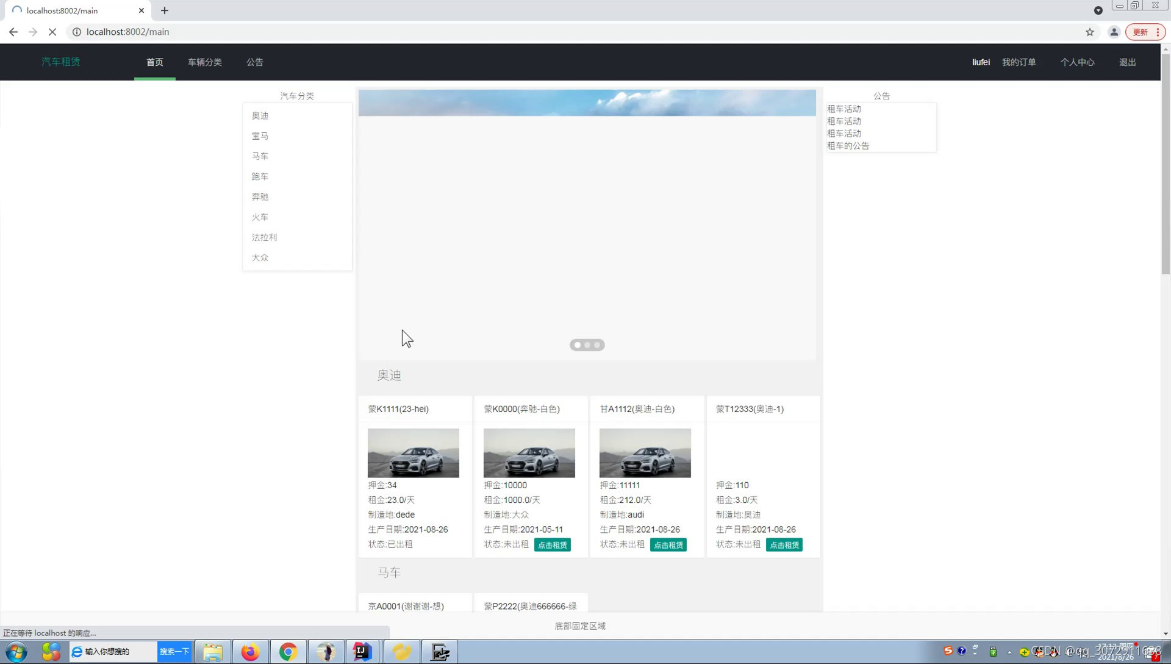Open file explorer from the taskbar

[213, 652]
